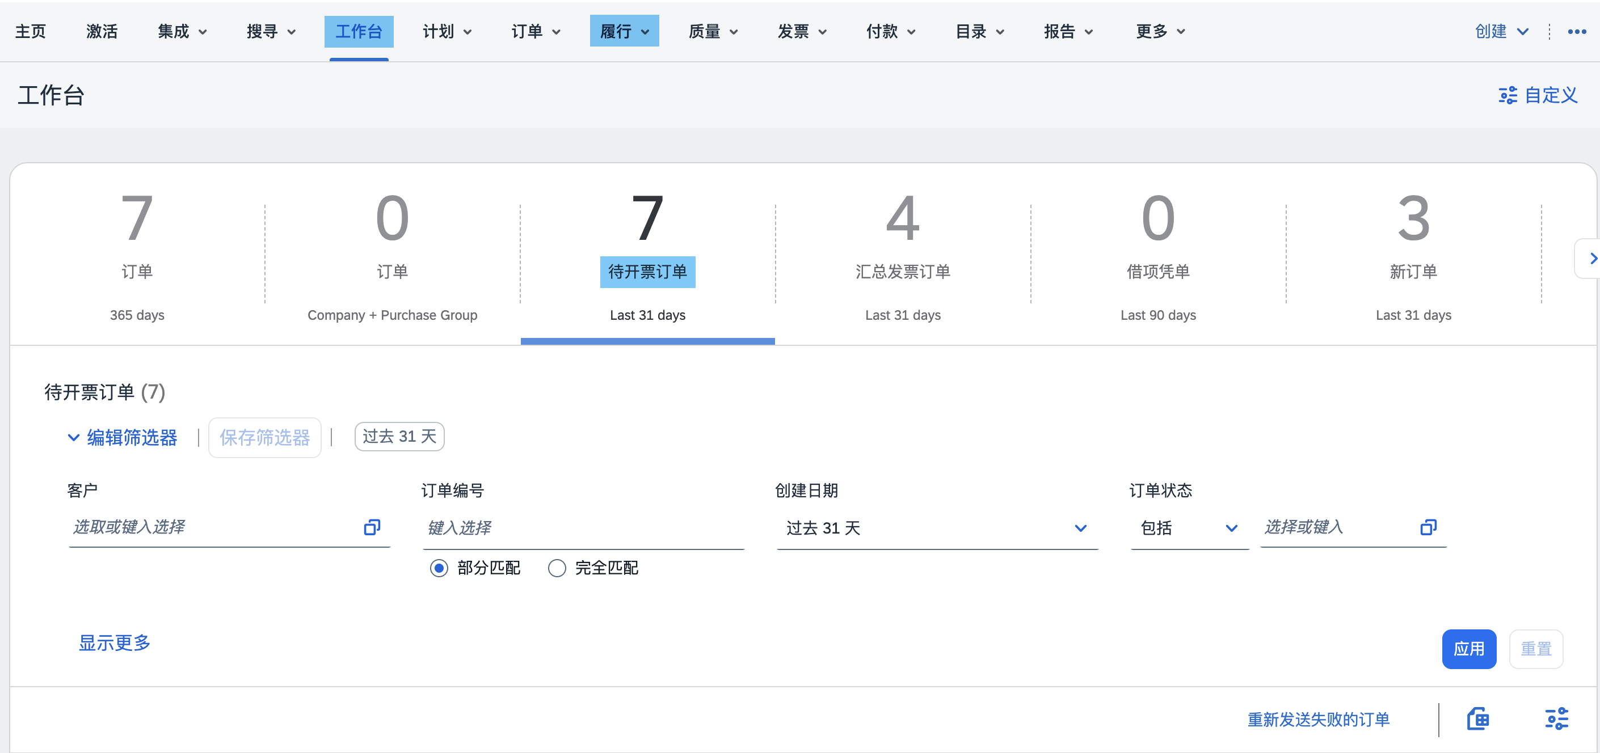The image size is (1600, 753).
Task: Expand the 发票 menu
Action: click(802, 32)
